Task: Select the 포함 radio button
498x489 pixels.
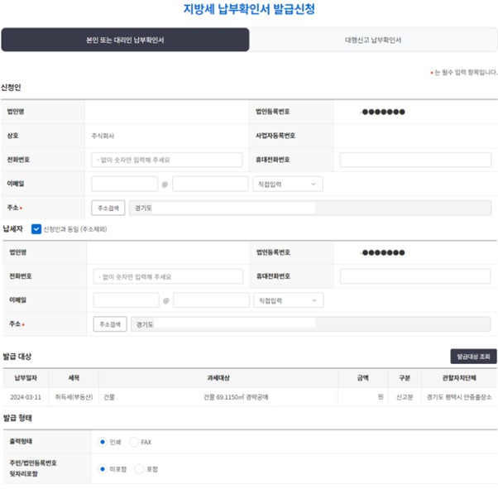Action: click(139, 469)
